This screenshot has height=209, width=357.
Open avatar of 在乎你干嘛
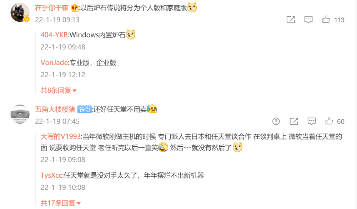coord(20,12)
